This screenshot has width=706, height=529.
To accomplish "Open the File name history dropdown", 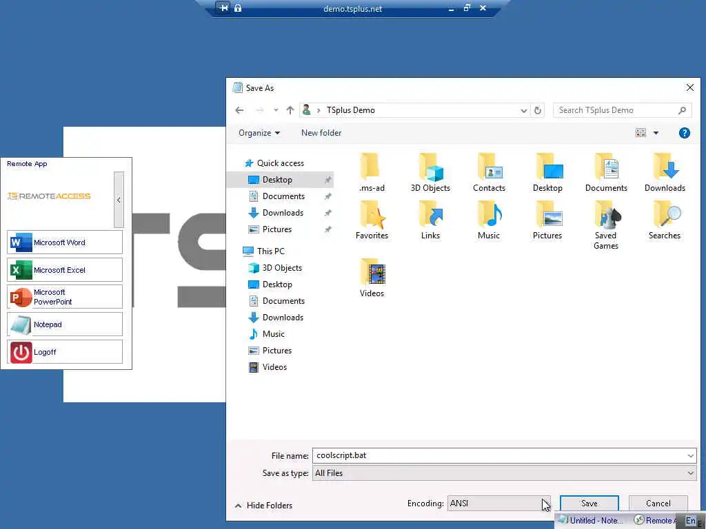I will [691, 456].
